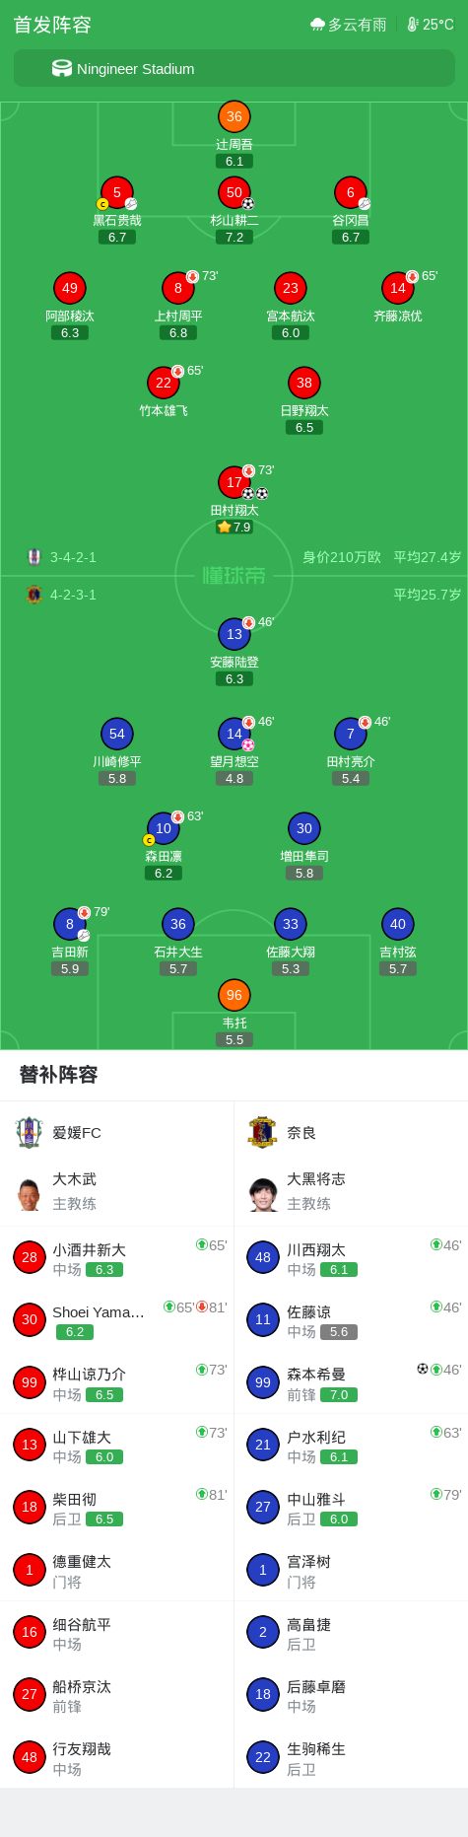Tap the 7.9 star rating badge
468x1837 pixels.
pos(234,527)
